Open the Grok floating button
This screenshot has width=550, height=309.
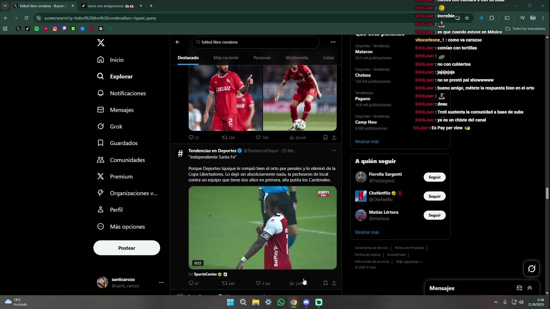(x=532, y=269)
